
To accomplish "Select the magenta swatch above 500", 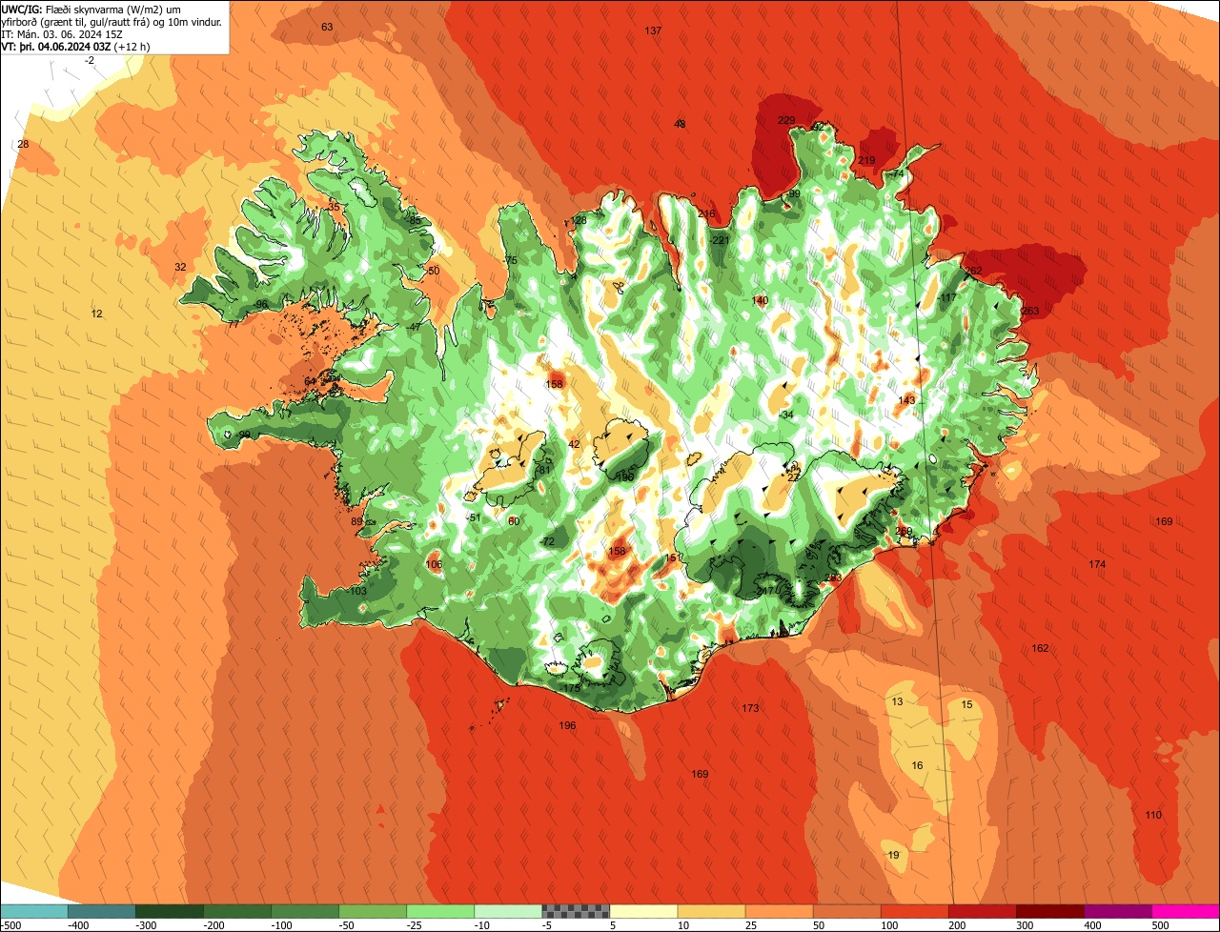I will pyautogui.click(x=1186, y=911).
